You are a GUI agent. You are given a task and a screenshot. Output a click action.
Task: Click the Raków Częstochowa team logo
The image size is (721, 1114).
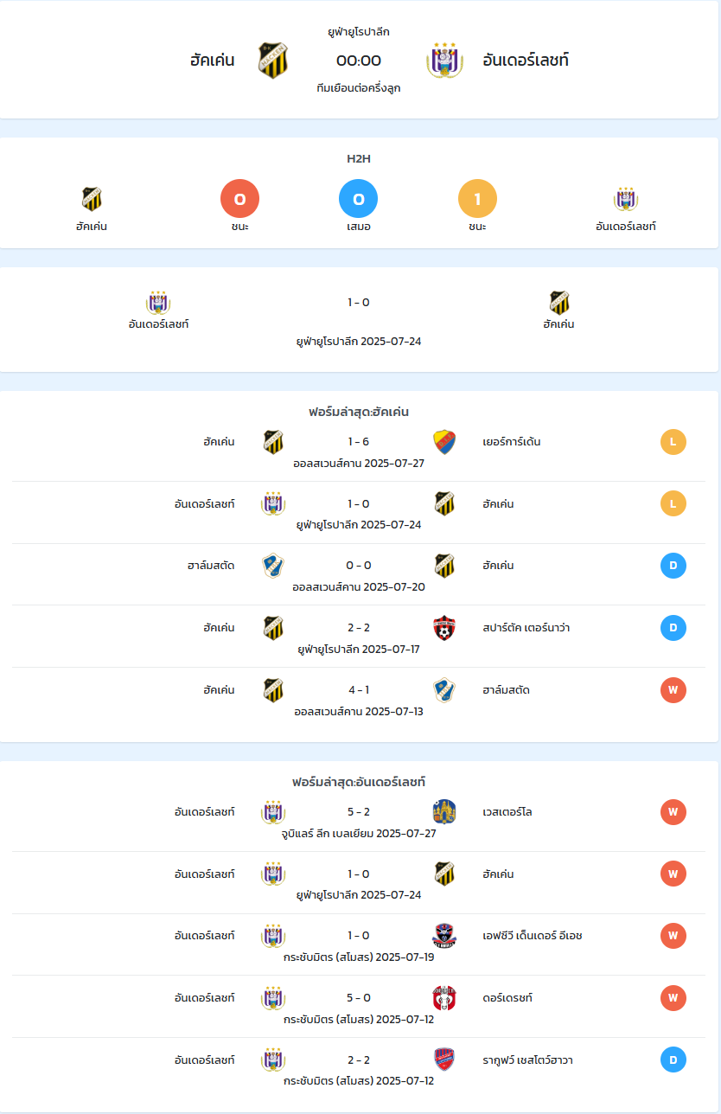click(444, 1060)
